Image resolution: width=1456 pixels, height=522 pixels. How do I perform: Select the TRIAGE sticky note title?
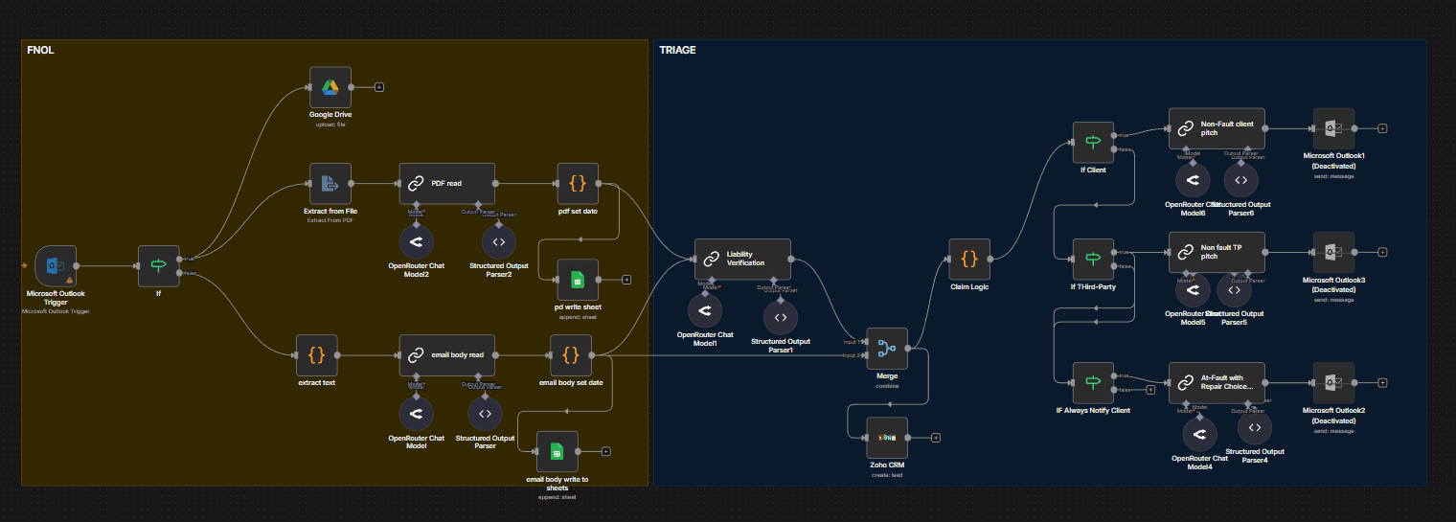677,49
